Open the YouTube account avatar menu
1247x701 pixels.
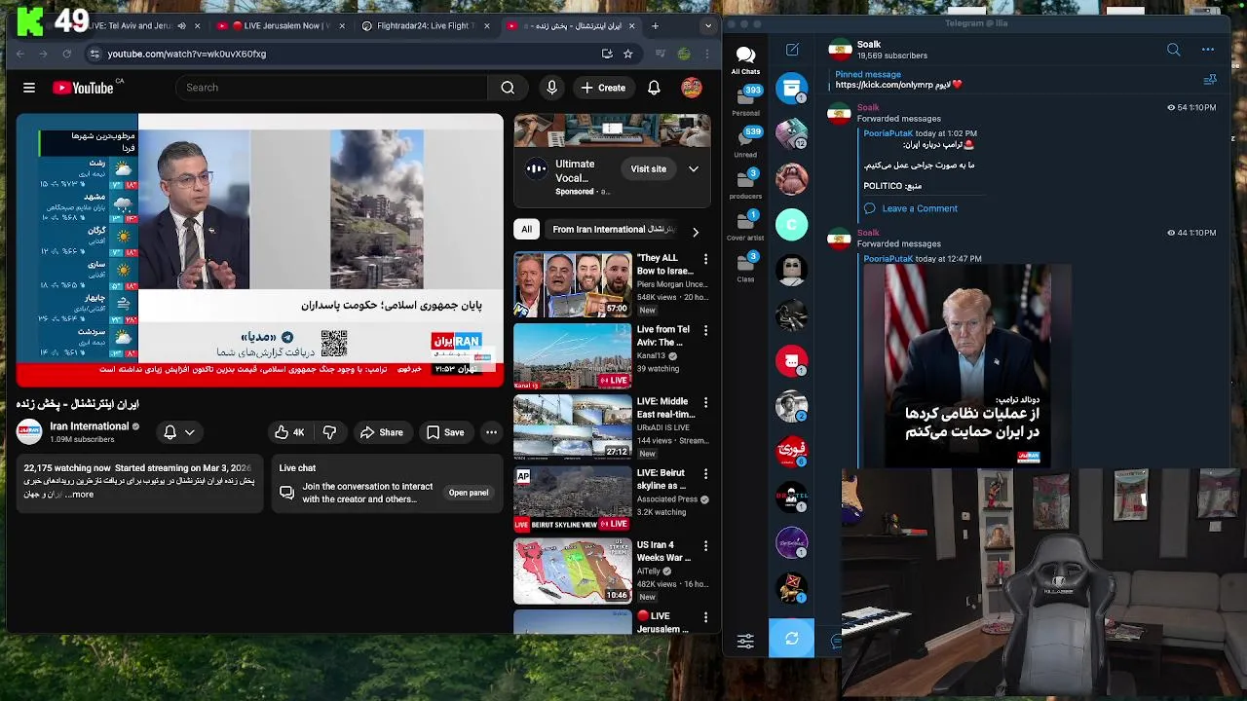tap(692, 88)
